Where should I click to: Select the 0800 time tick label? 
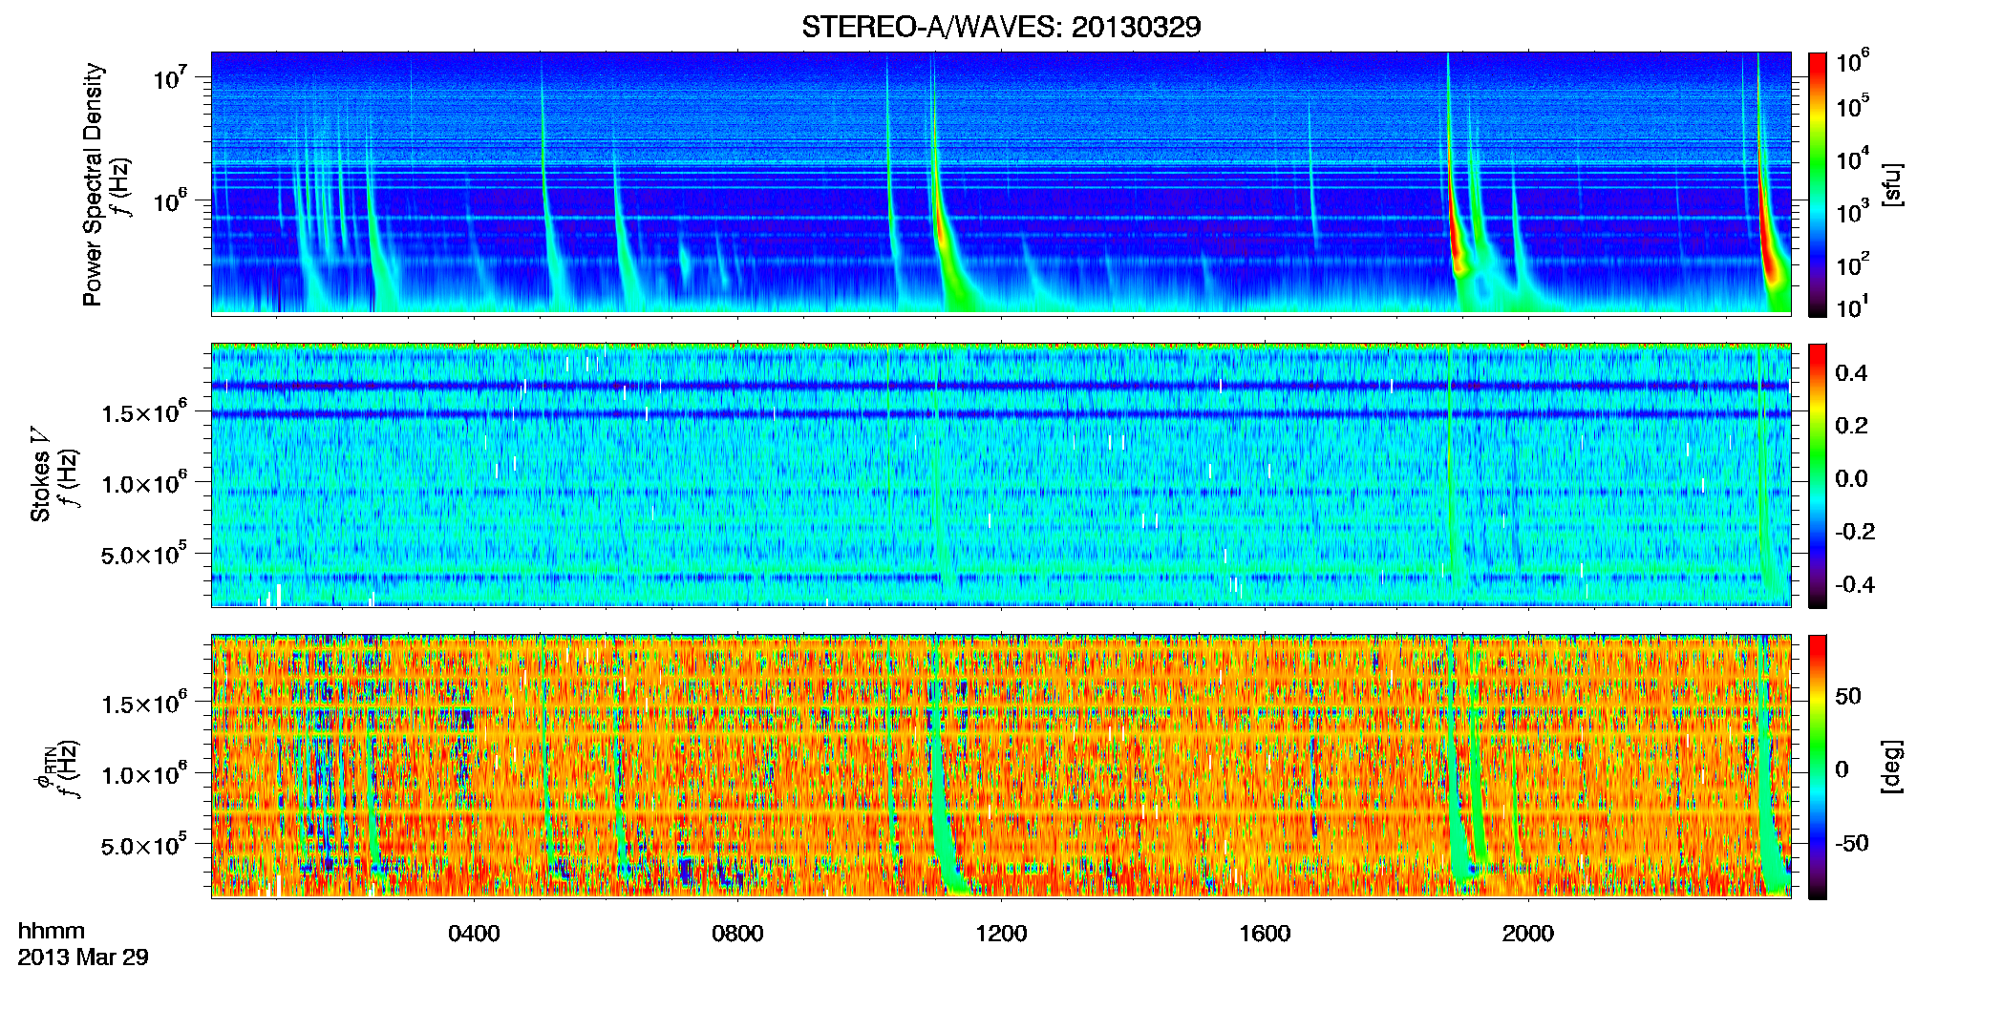737,934
